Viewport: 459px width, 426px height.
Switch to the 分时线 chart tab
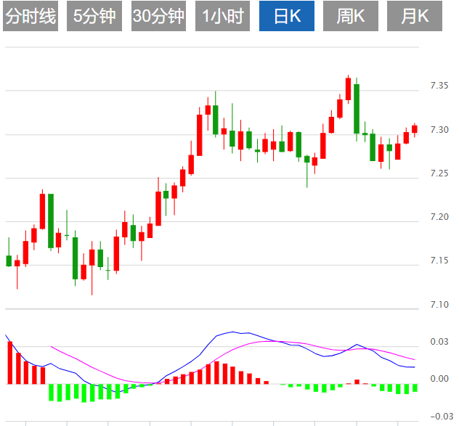(31, 16)
